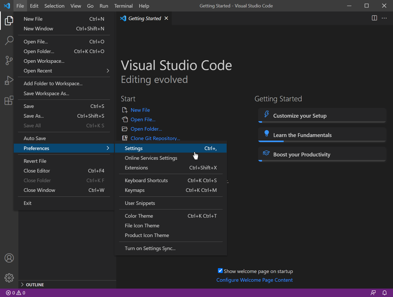Click the split editor right icon
393x297 pixels.
374,18
